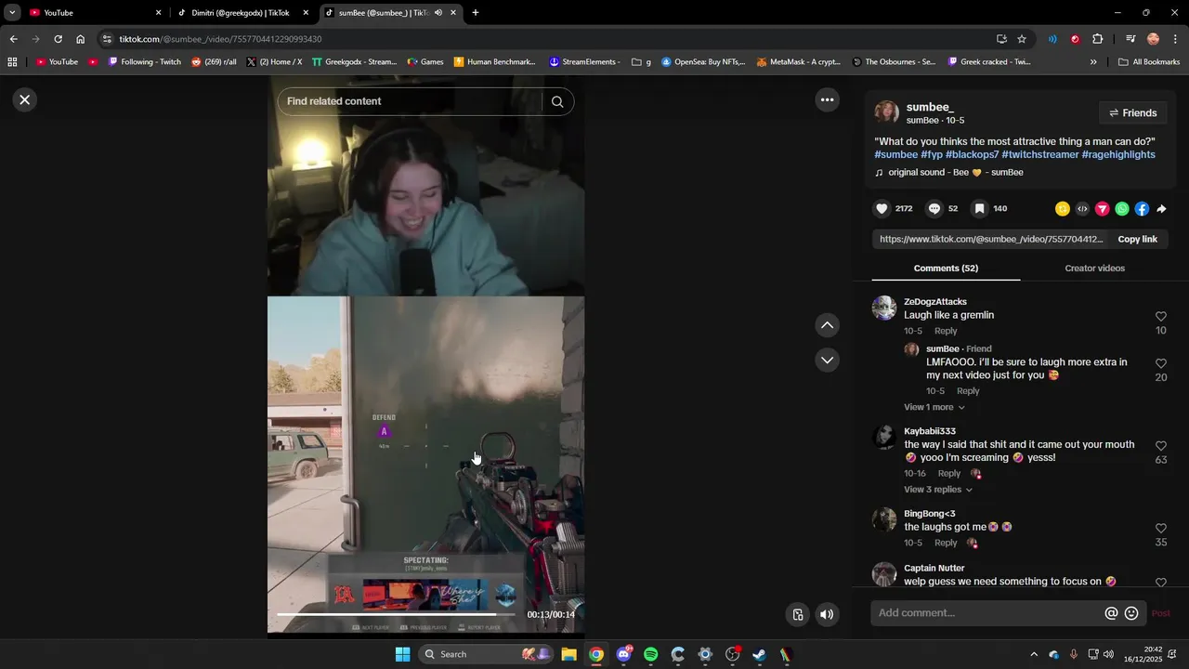This screenshot has height=669, width=1189.
Task: Open Chrome's three-dot menu
Action: [x=1176, y=39]
